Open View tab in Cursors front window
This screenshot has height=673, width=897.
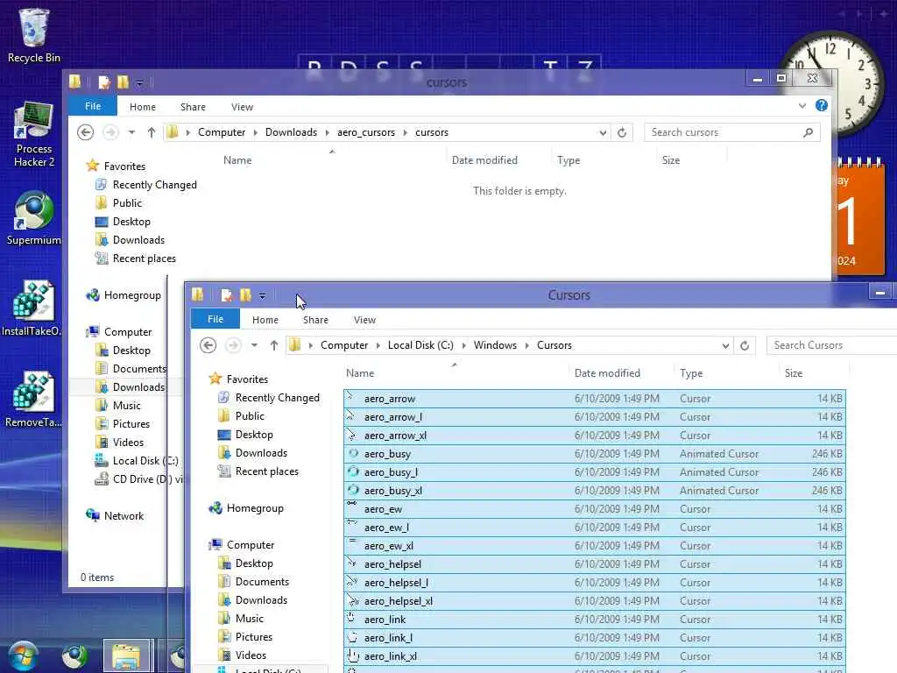click(364, 319)
